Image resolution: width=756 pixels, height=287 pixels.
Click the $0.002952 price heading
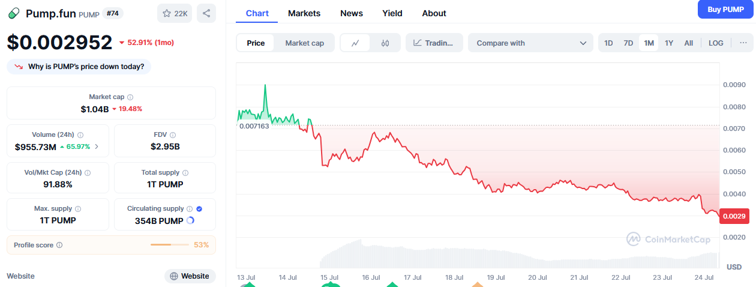[59, 42]
